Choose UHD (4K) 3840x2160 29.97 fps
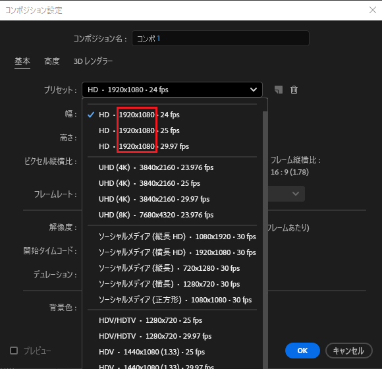382x369 pixels. click(x=172, y=199)
